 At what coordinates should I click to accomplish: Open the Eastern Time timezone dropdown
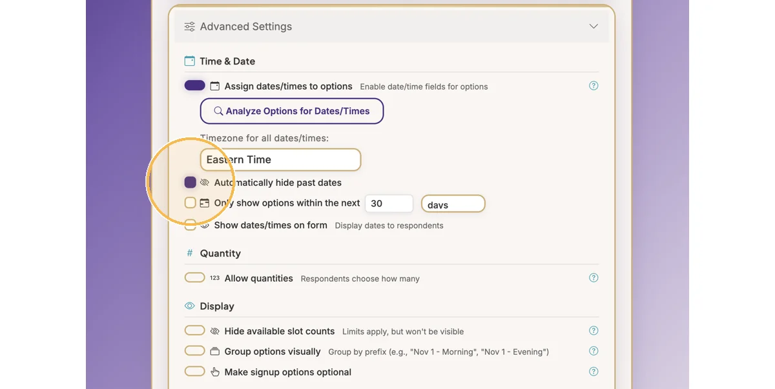click(280, 159)
